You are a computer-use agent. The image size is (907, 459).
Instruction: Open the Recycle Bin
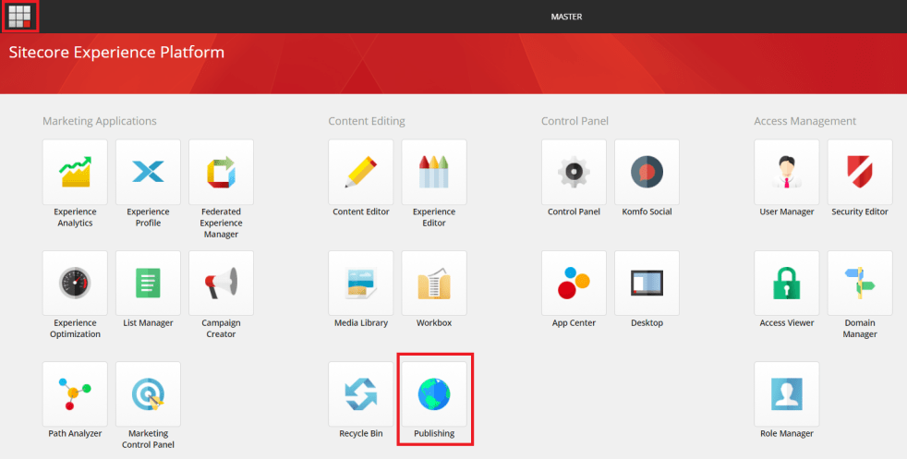click(x=361, y=393)
